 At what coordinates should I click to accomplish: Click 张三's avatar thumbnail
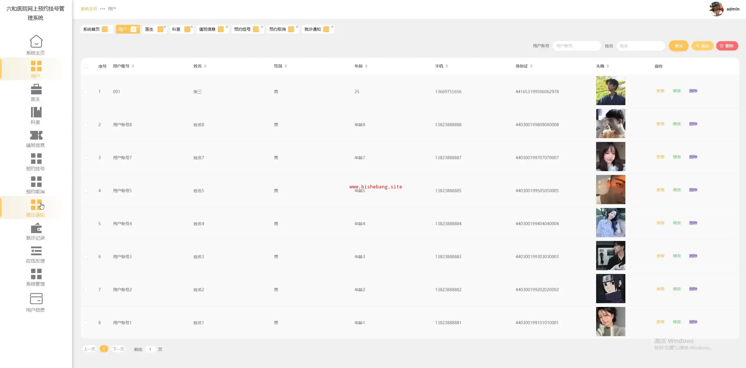coord(610,91)
